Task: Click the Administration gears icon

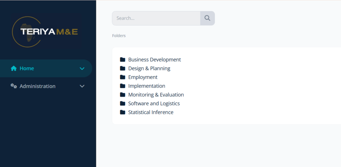Action: pyautogui.click(x=14, y=86)
